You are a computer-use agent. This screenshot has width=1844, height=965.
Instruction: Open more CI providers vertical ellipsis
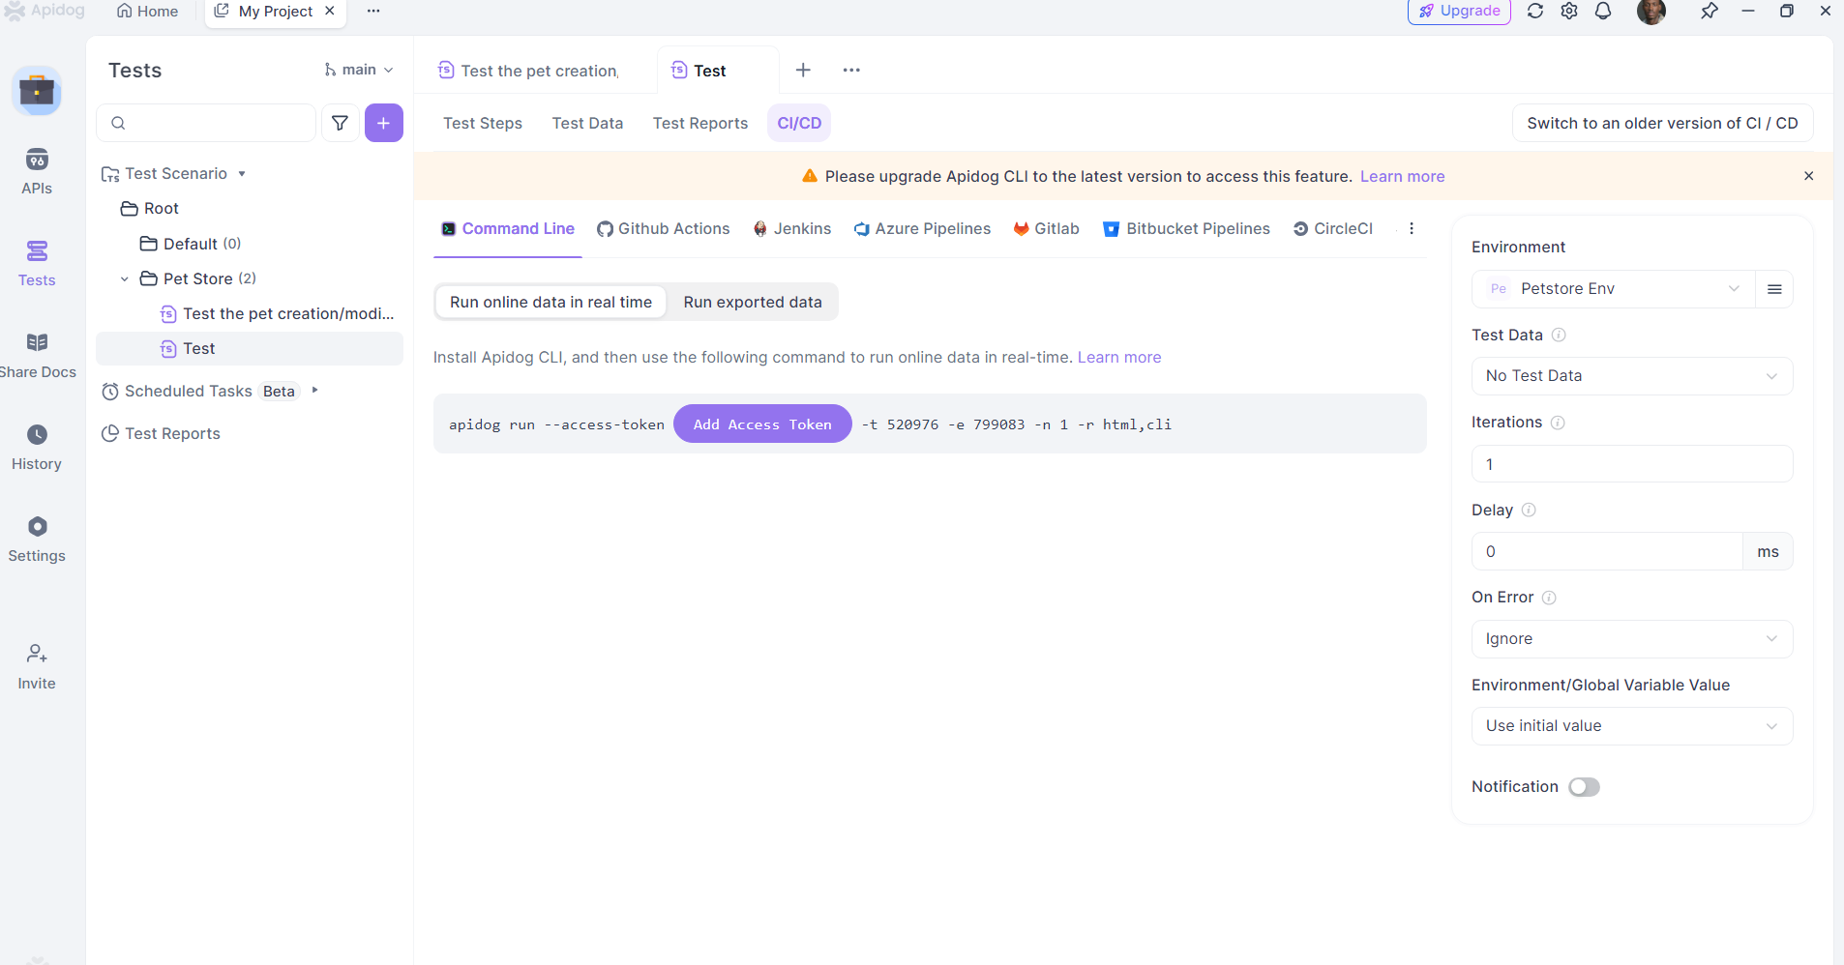(x=1412, y=228)
